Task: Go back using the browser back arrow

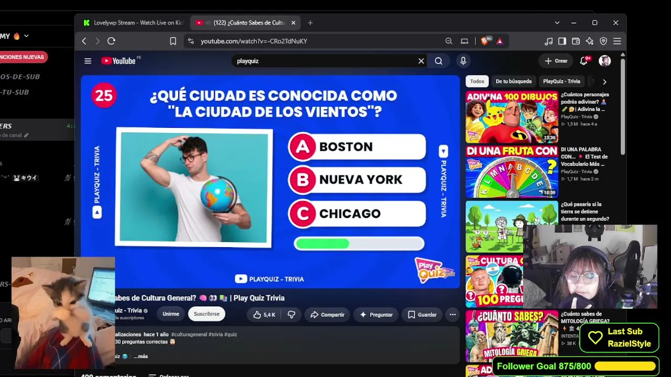Action: (84, 41)
